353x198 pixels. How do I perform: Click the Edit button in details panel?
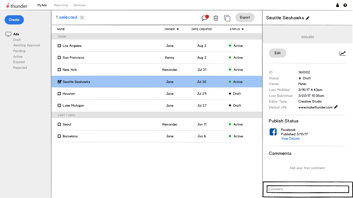coord(277,53)
